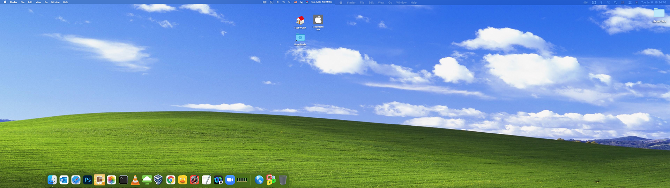Image resolution: width=670 pixels, height=188 pixels.
Task: Launch Webex from the Dock
Action: click(x=218, y=180)
